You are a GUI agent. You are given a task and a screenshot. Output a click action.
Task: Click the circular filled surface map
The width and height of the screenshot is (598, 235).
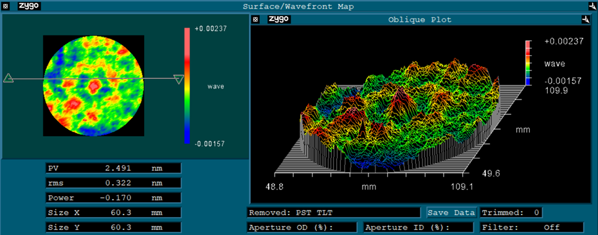coord(93,85)
